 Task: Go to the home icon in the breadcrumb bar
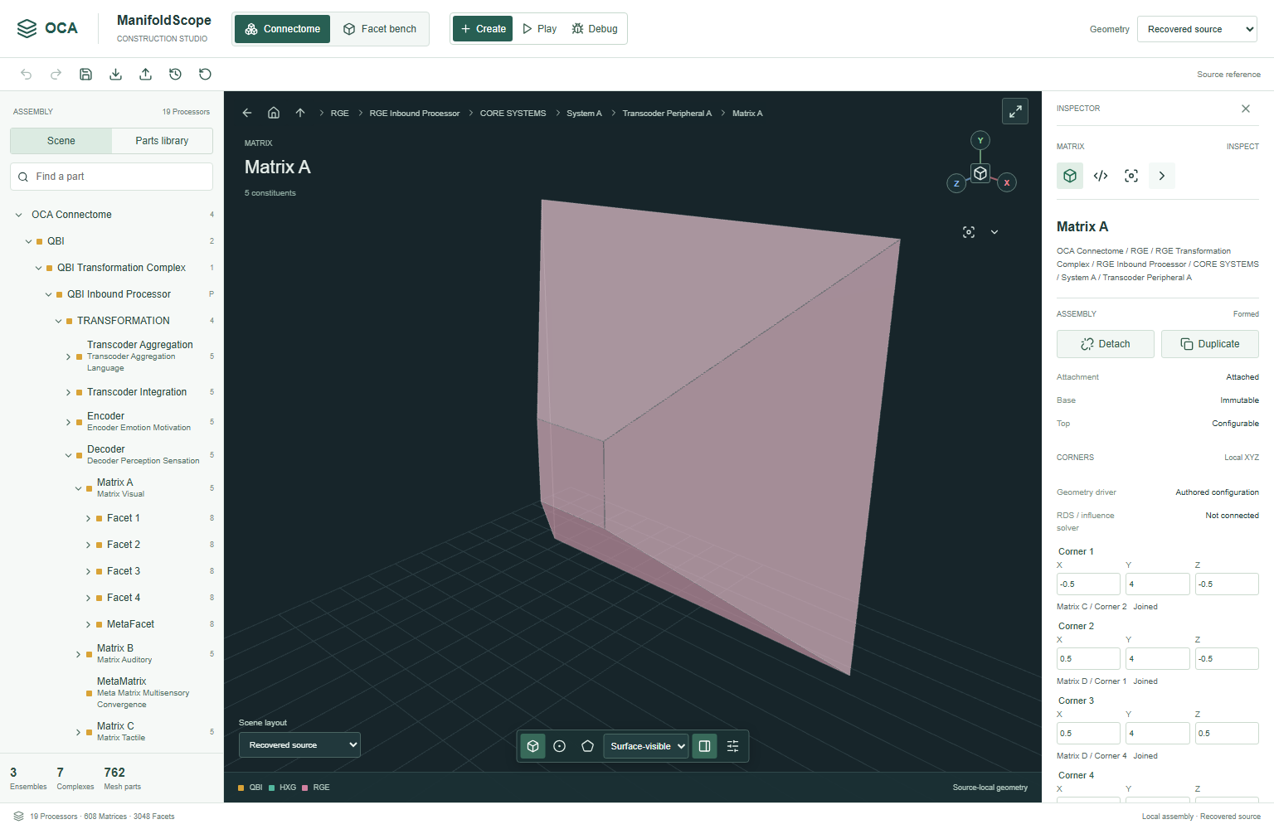[x=274, y=113]
